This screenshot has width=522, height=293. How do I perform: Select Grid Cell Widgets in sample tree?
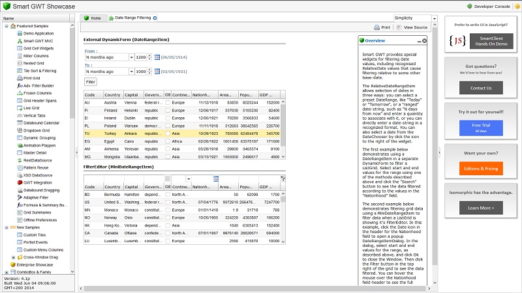click(x=38, y=48)
